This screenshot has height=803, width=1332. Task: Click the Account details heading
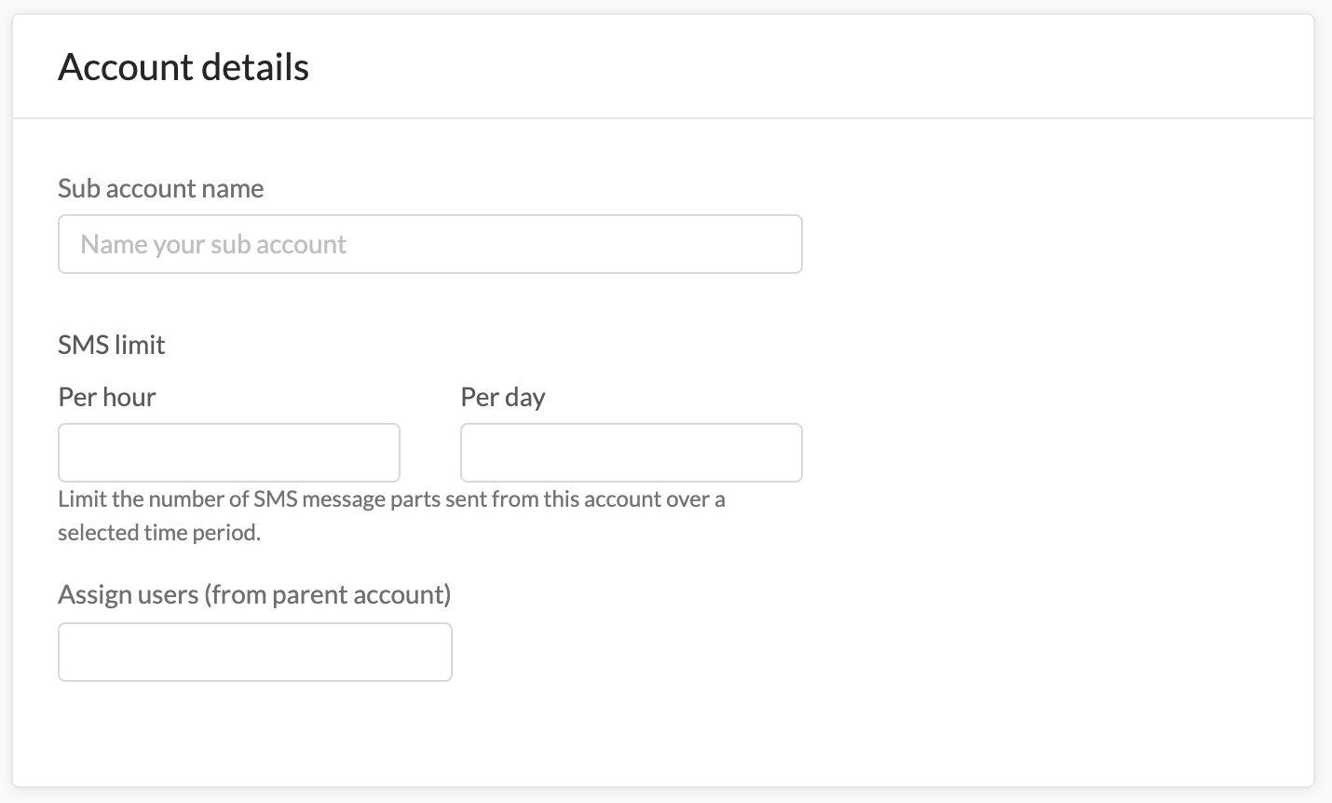(x=183, y=66)
